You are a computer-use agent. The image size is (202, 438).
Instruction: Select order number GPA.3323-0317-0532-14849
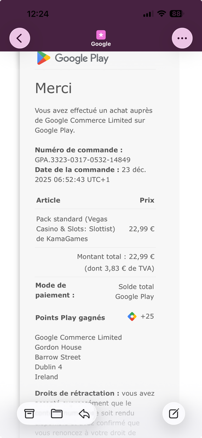point(83,160)
